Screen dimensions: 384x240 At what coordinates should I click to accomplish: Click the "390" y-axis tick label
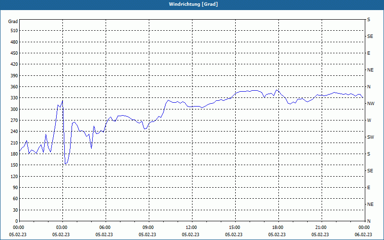[14, 76]
